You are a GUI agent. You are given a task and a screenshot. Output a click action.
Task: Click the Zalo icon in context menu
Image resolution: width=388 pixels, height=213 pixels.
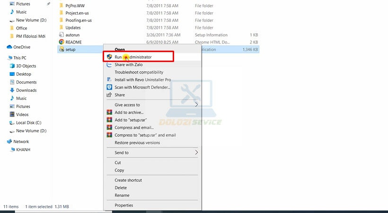tap(109, 64)
